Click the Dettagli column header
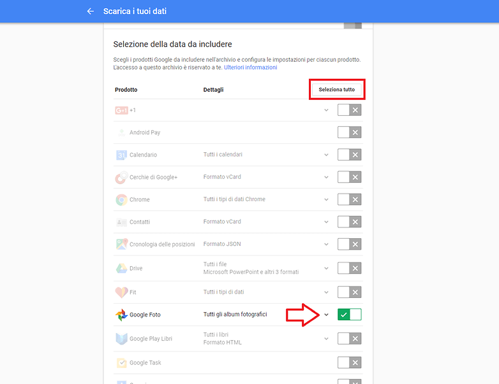This screenshot has height=384, width=499. click(x=213, y=90)
